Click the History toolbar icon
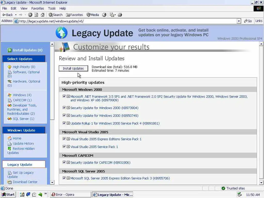The image size is (264, 198). [x=104, y=15]
